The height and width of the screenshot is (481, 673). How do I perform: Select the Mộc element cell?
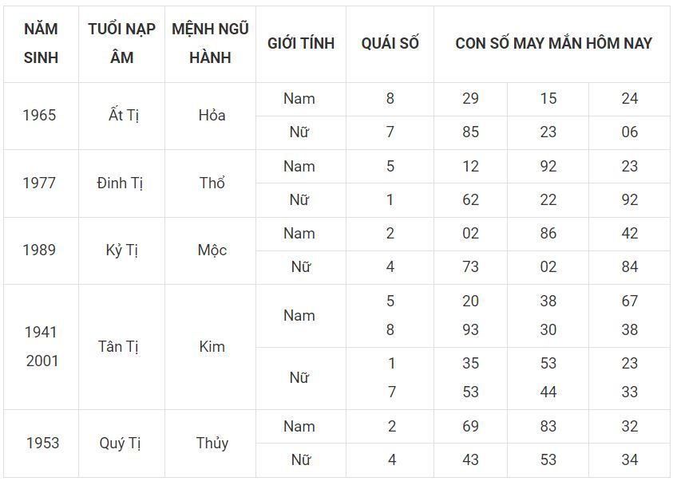click(212, 250)
